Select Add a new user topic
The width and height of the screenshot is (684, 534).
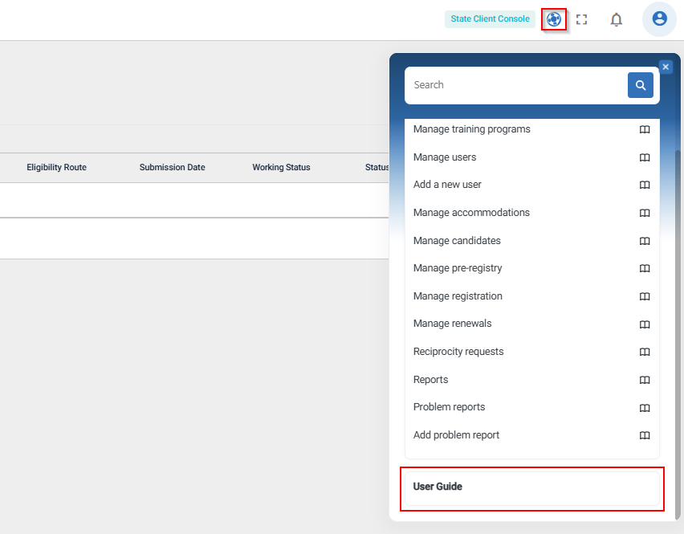click(447, 185)
